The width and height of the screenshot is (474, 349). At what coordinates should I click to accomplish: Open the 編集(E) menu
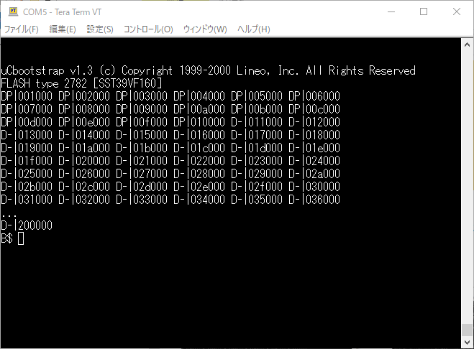62,29
